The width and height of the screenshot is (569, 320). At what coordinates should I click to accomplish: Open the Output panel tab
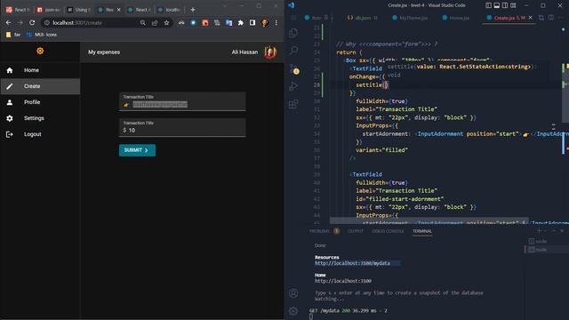coord(356,231)
